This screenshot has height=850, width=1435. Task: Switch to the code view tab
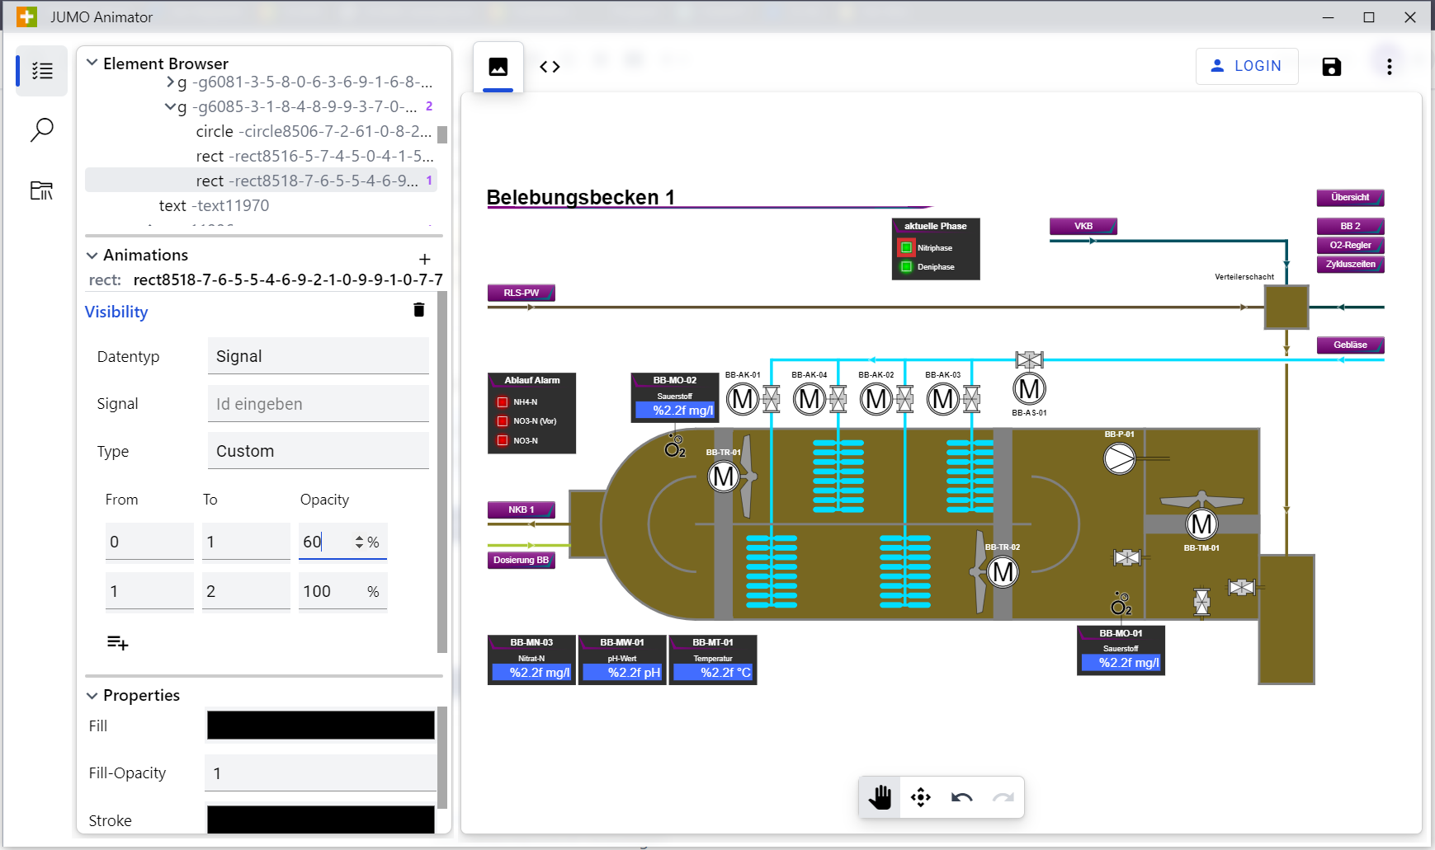click(550, 67)
